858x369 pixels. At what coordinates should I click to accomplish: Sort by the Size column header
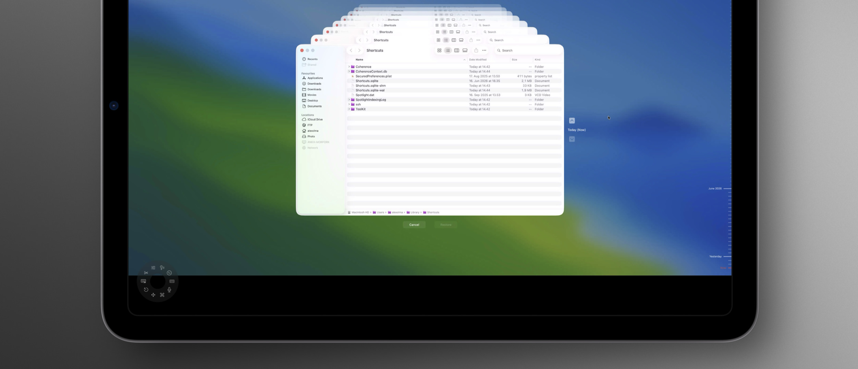tap(514, 60)
